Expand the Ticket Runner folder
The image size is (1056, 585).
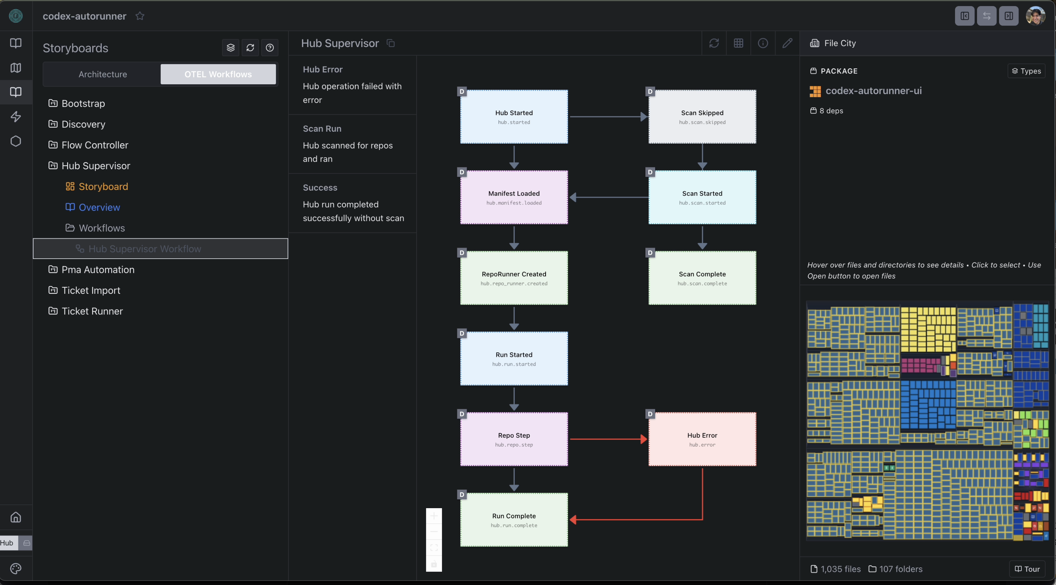(92, 311)
